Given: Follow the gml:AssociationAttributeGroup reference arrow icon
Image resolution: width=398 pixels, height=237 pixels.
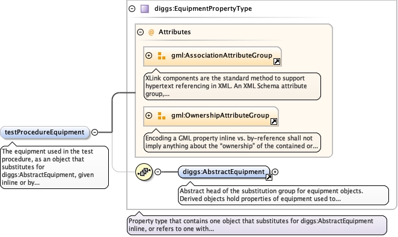Looking at the screenshot, I should (277, 62).
